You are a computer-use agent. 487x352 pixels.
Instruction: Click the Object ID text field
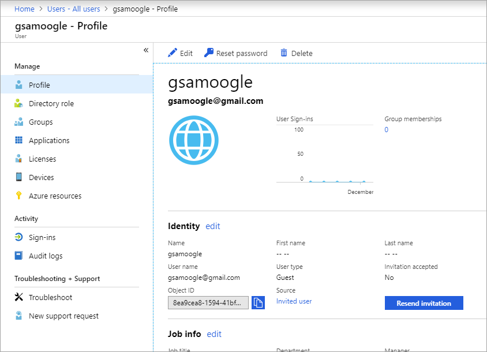208,302
